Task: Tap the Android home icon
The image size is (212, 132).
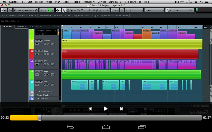Action: [x=106, y=127]
